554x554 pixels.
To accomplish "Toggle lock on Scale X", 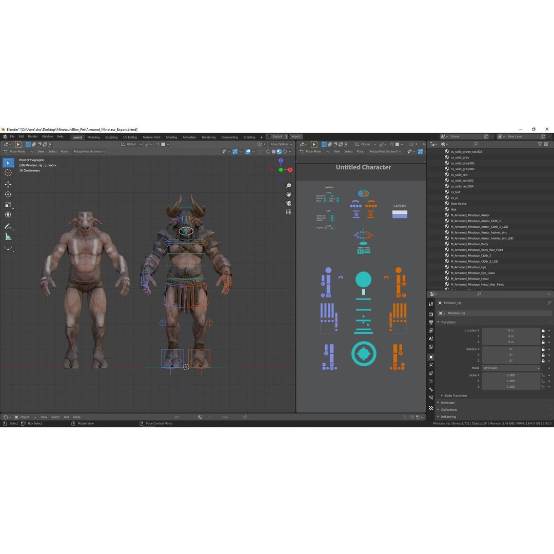I will point(543,375).
